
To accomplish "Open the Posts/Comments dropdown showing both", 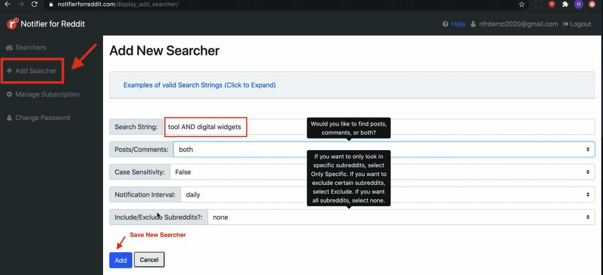I will pos(384,149).
